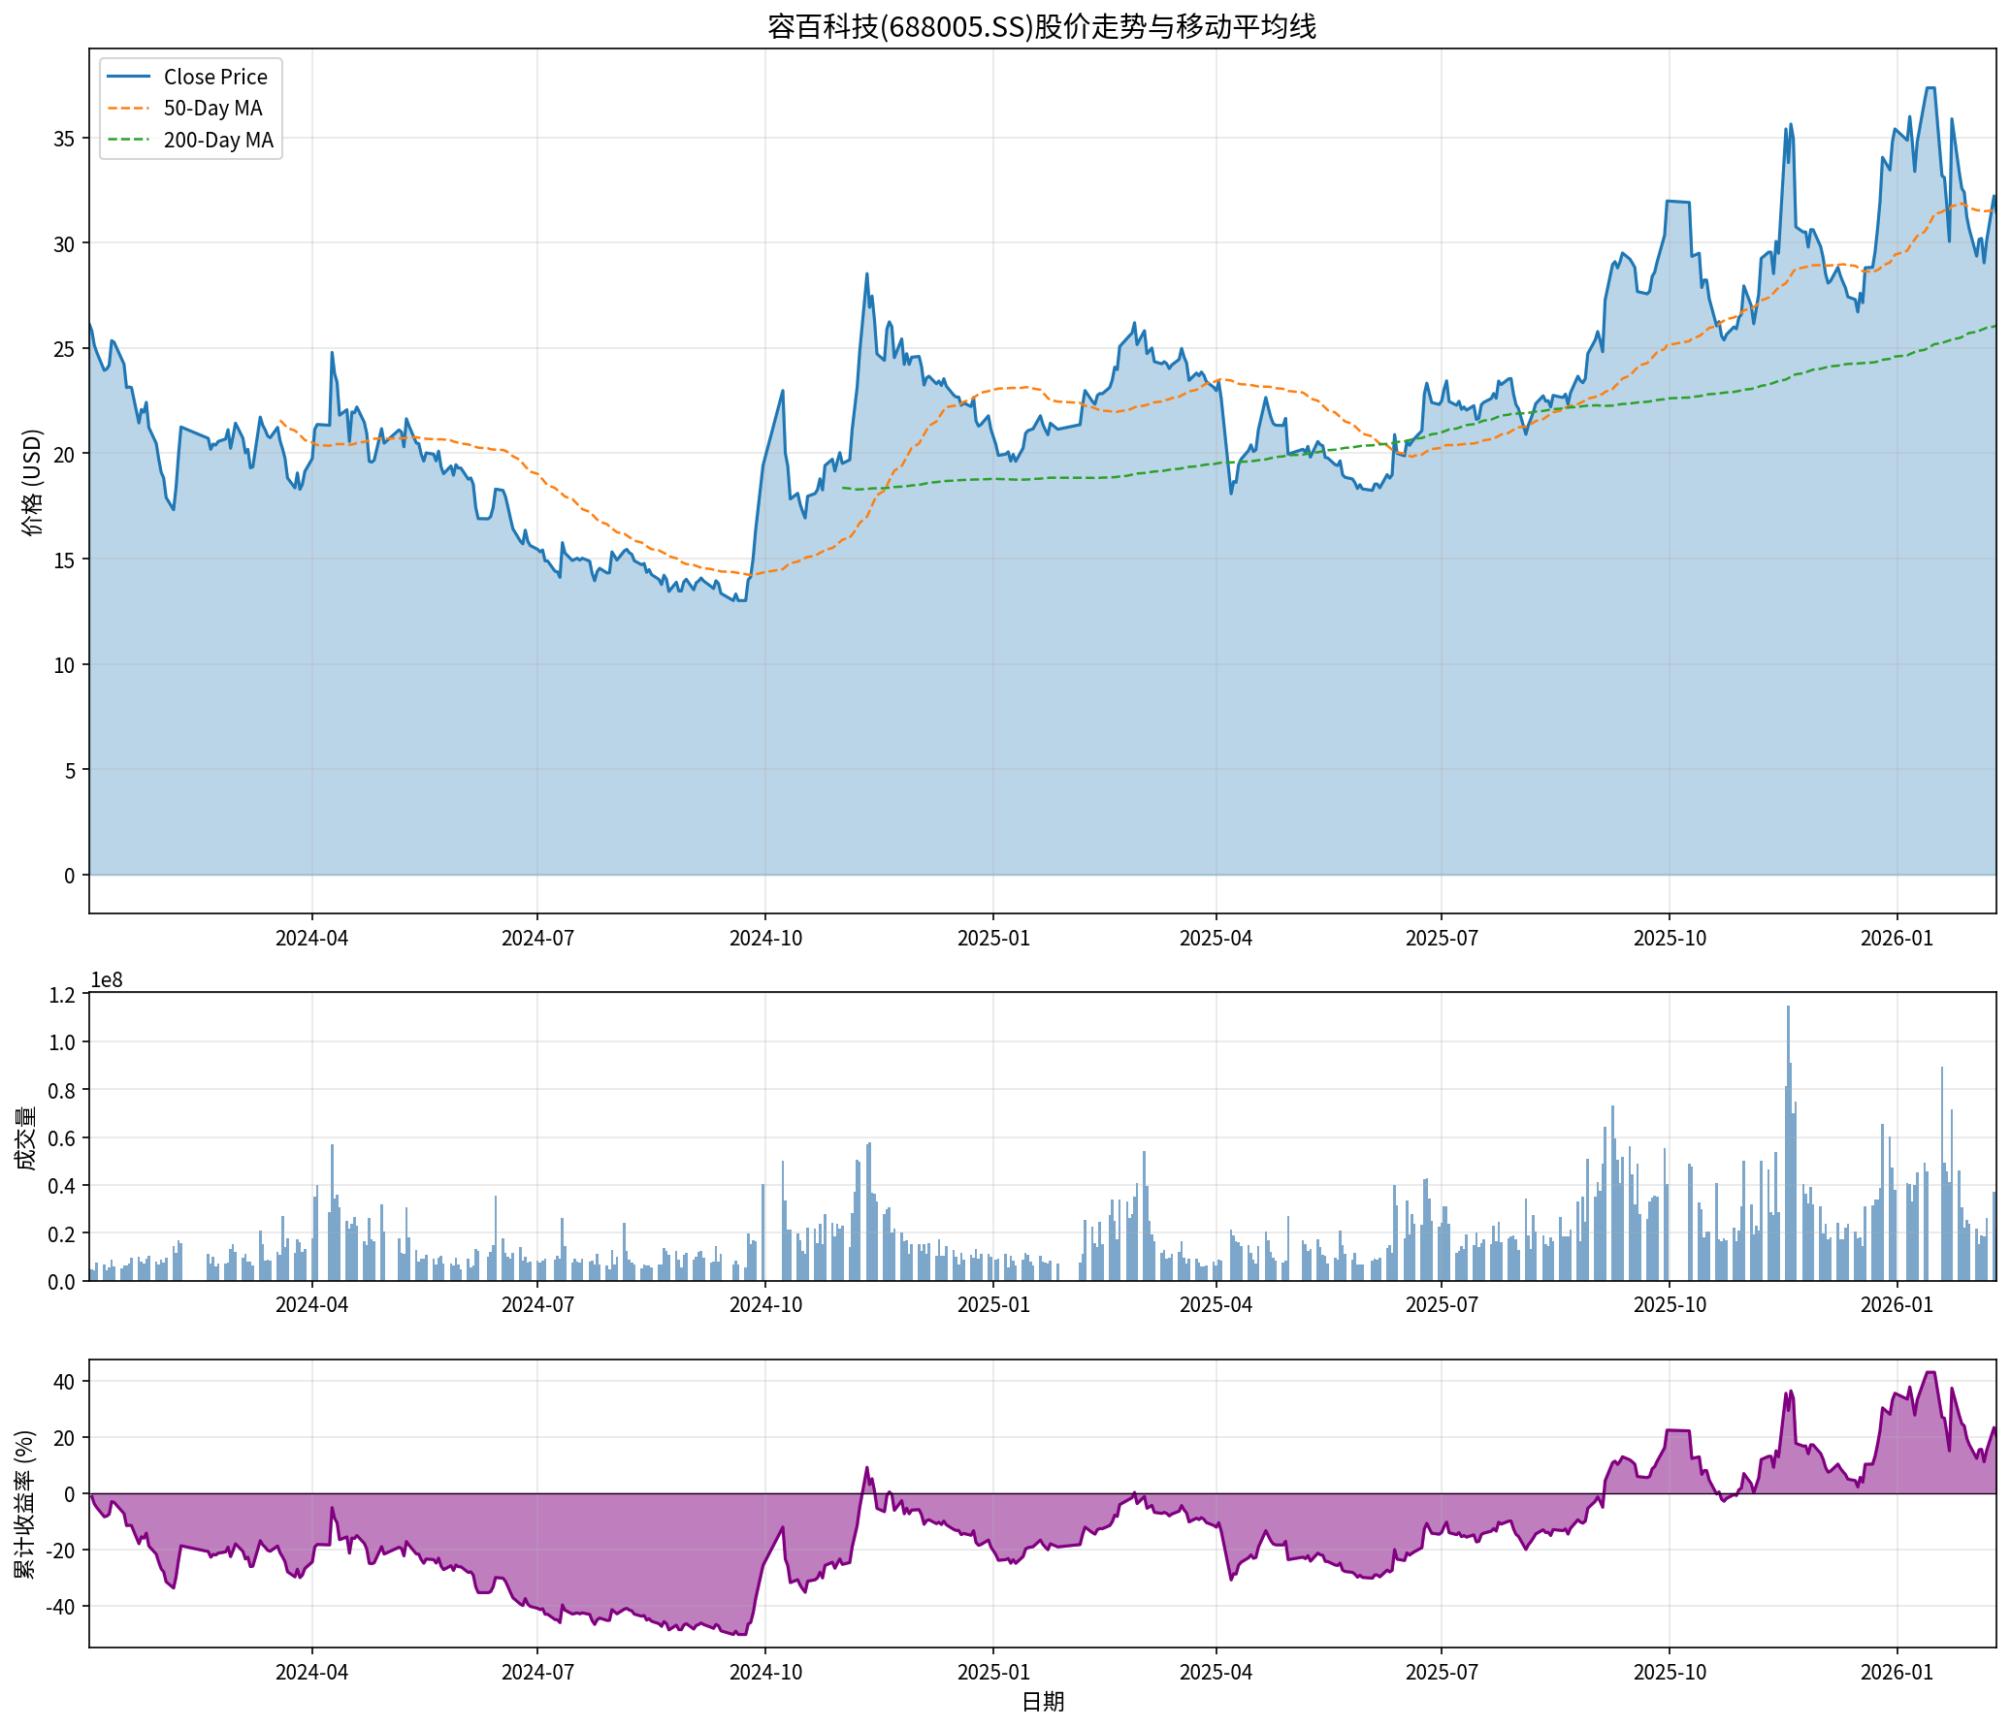Click the green dashed legend line sample

pyautogui.click(x=128, y=141)
